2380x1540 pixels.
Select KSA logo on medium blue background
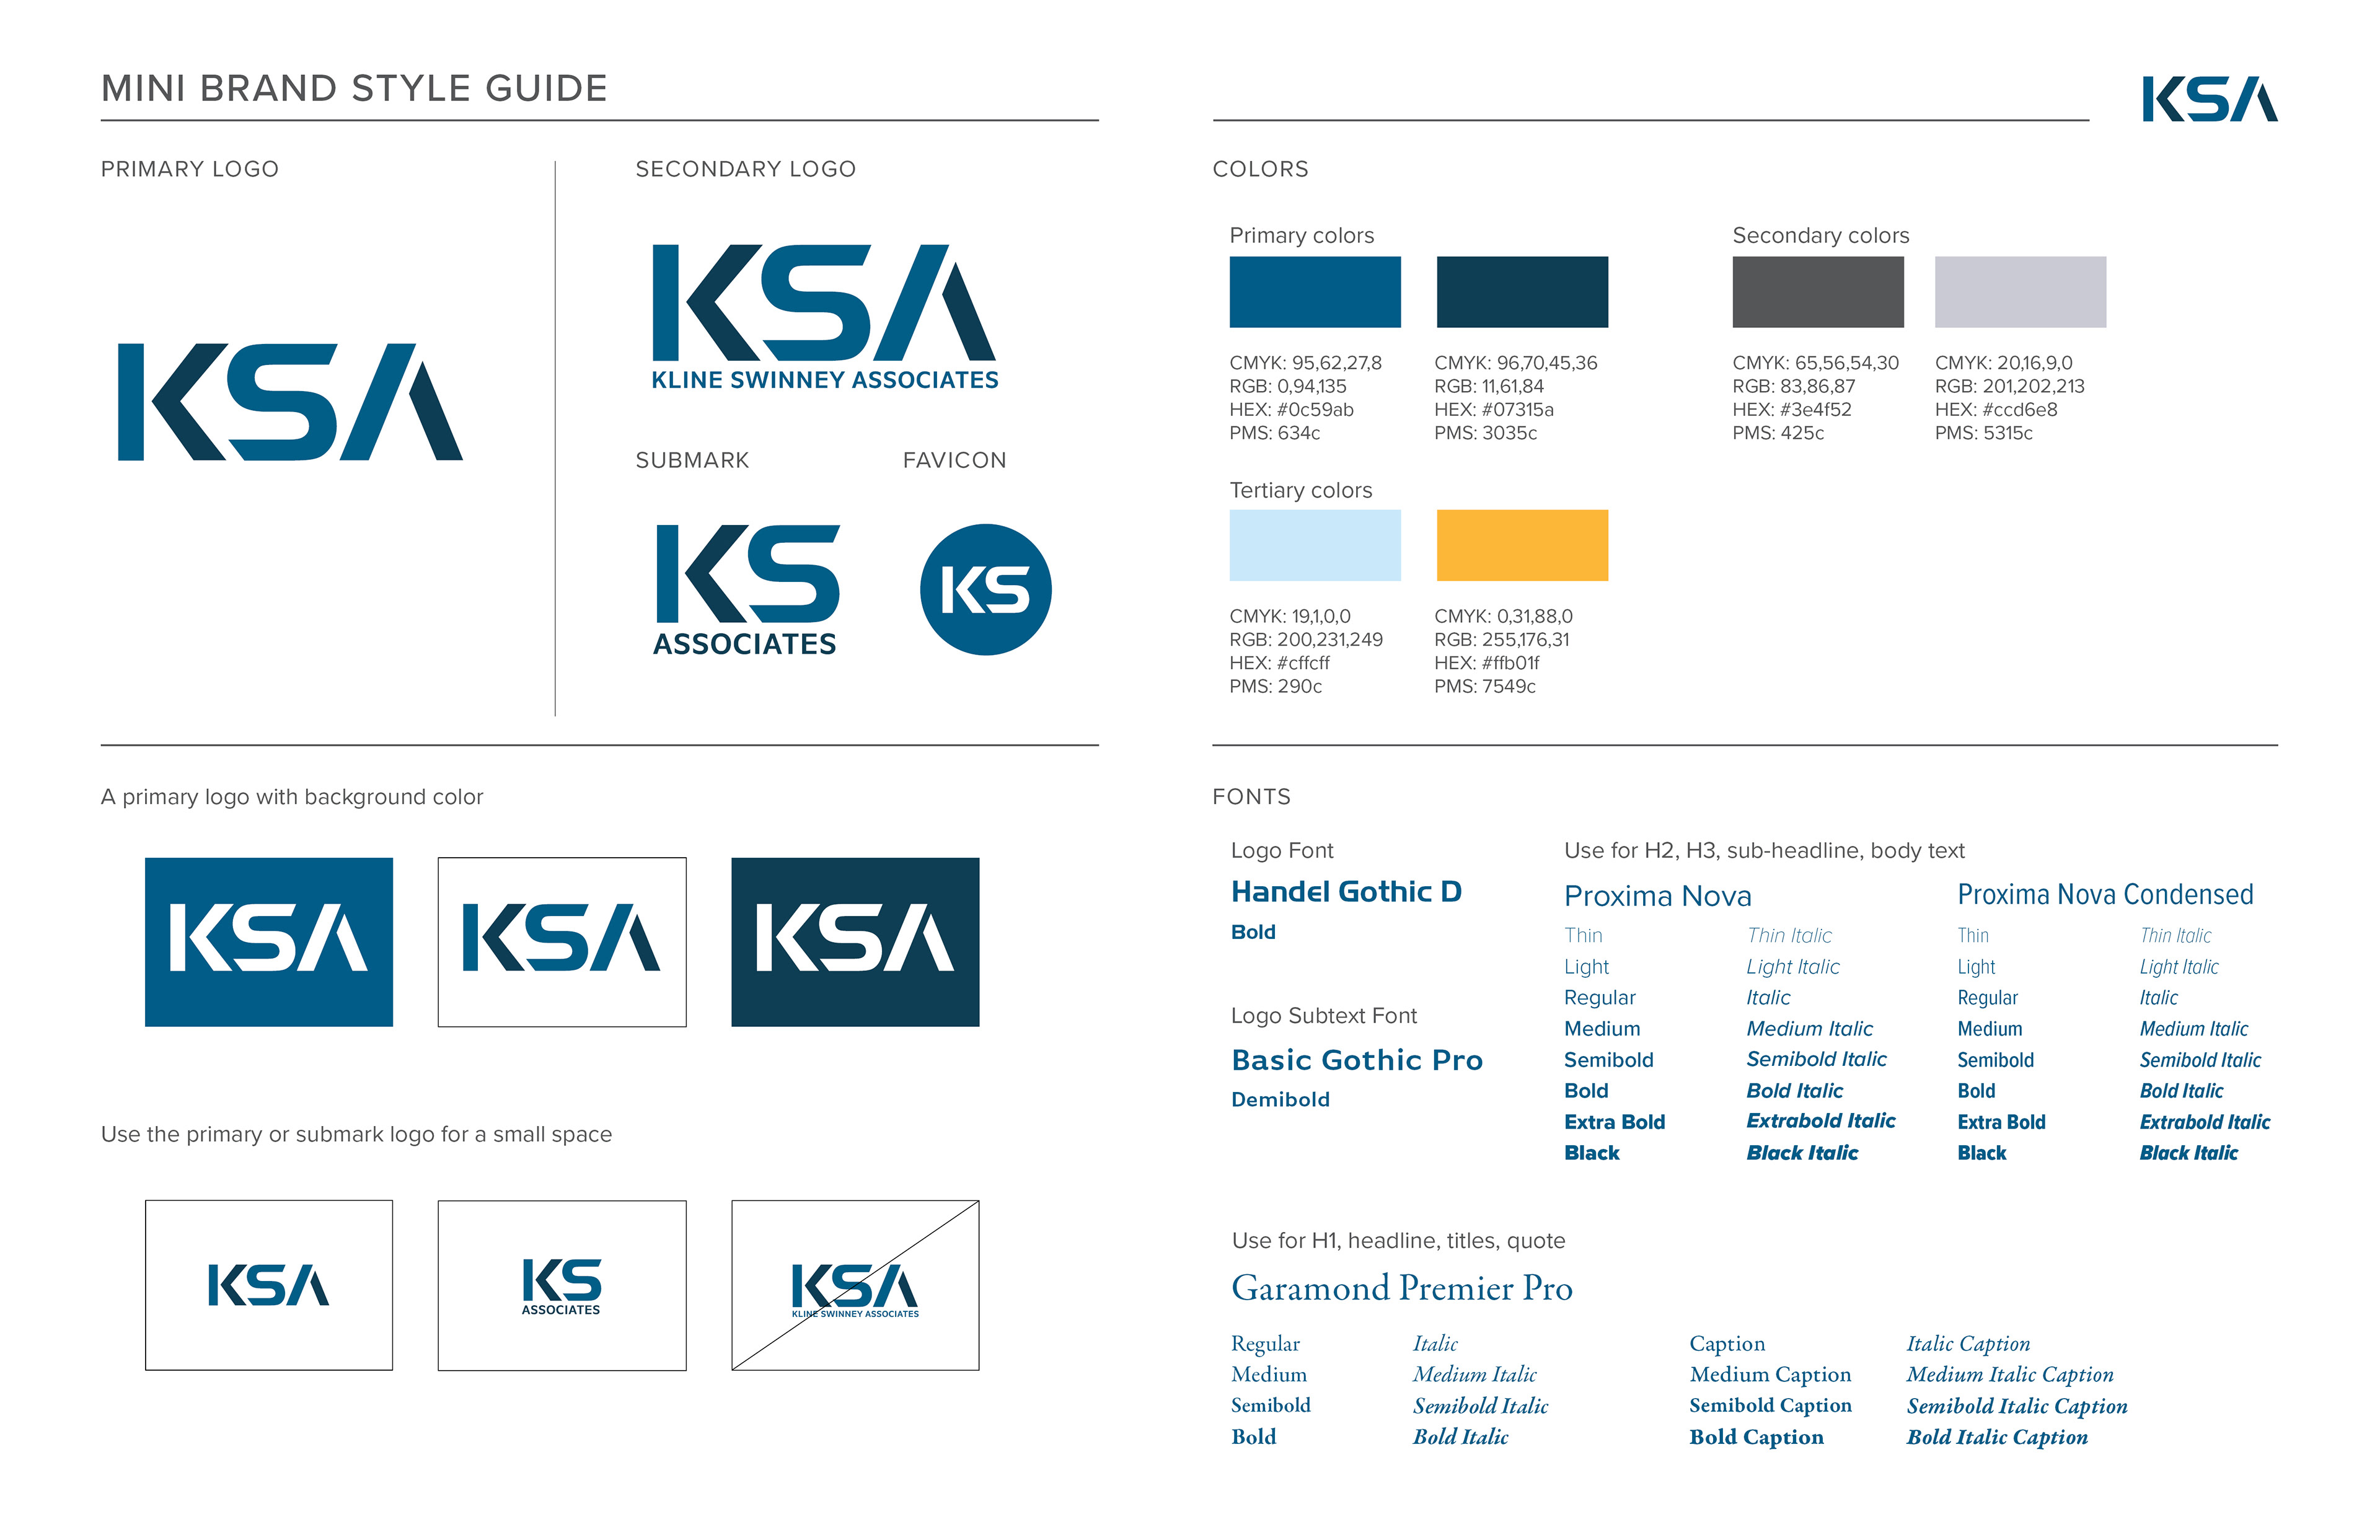tap(268, 941)
